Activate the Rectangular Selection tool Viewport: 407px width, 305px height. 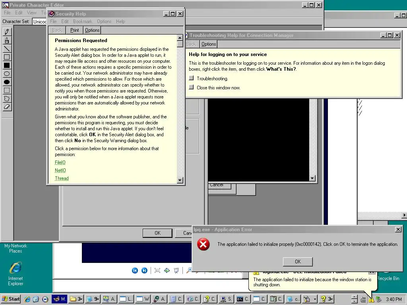click(x=7, y=90)
